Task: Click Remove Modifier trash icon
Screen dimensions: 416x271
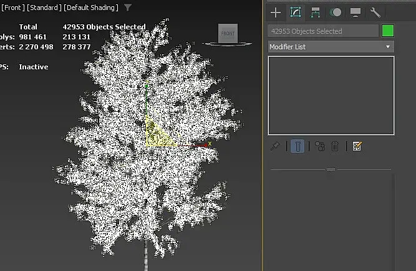Action: [x=335, y=146]
